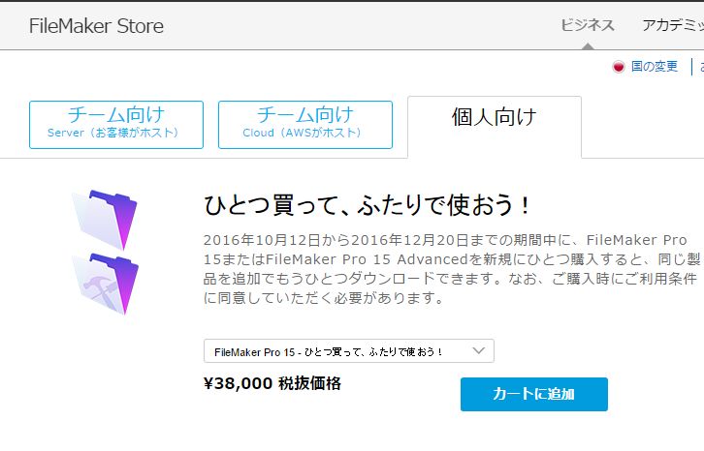Switch to チーム向け Server tab

(115, 124)
